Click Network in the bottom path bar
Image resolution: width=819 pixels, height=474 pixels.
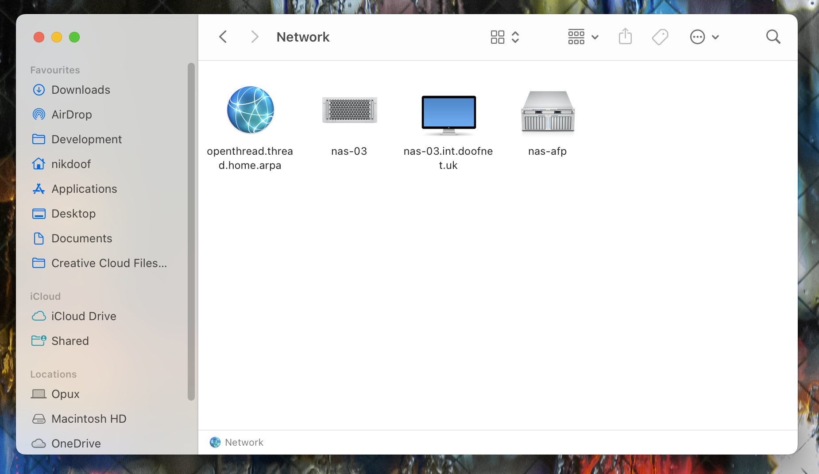pos(243,442)
